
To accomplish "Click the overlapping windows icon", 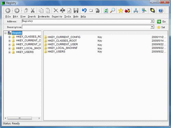I will point(153,11).
